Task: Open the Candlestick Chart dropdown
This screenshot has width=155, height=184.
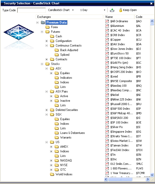Action: tap(73, 10)
